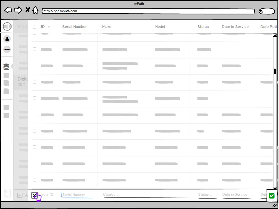This screenshot has width=279, height=209.
Task: Toggle the sort direction on the ID column
Action: 49,27
